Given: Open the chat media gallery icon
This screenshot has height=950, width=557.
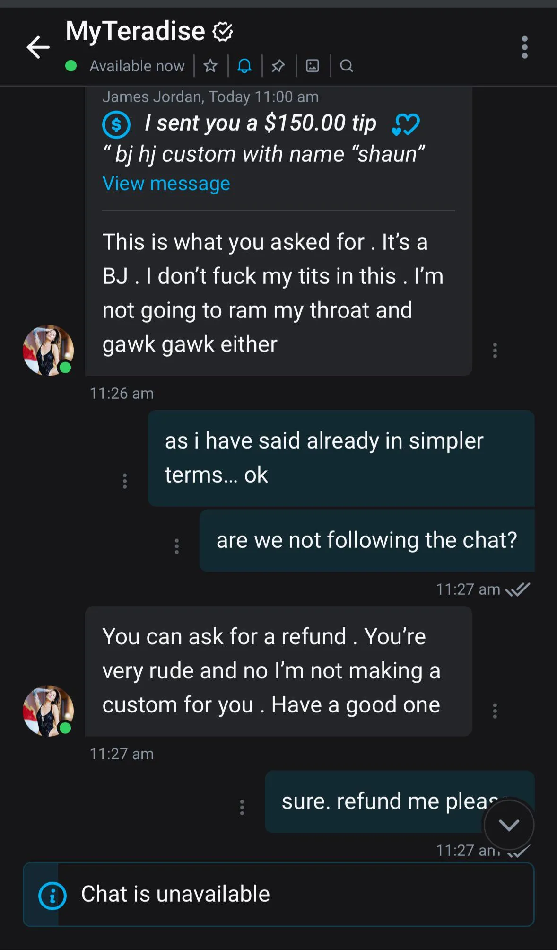Looking at the screenshot, I should click(x=313, y=66).
